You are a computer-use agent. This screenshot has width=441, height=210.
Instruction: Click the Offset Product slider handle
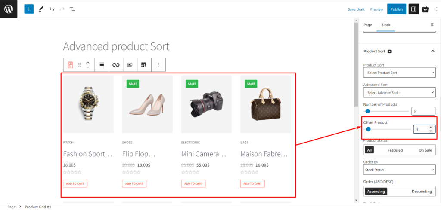[x=368, y=129]
